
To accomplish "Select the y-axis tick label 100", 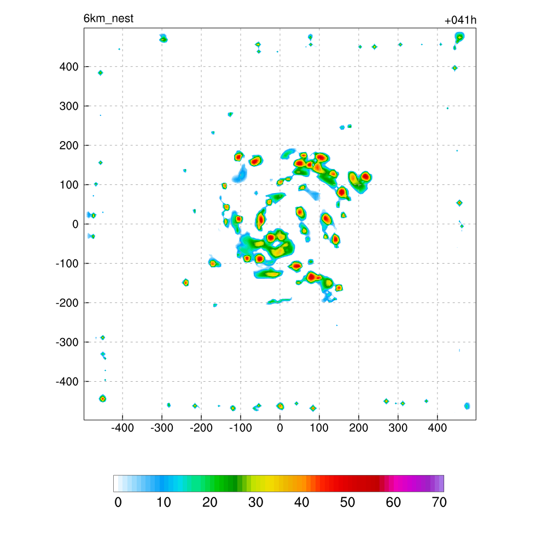I will point(69,185).
